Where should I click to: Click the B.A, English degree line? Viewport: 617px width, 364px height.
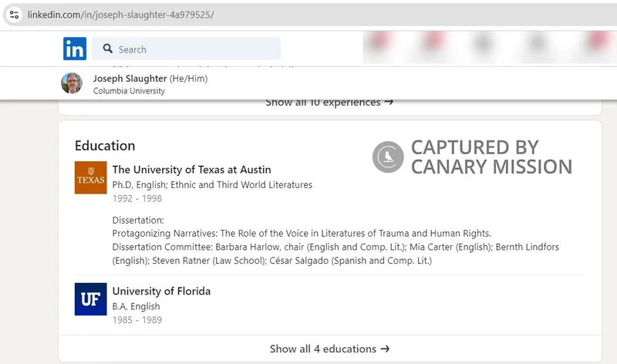137,306
